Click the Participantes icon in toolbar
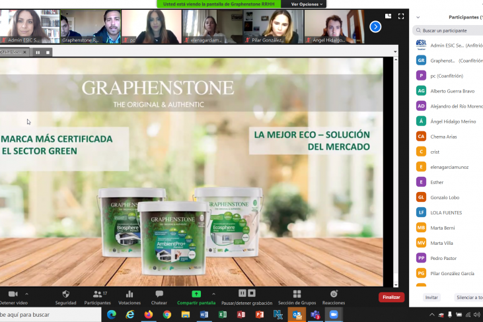483x322 pixels. point(96,294)
